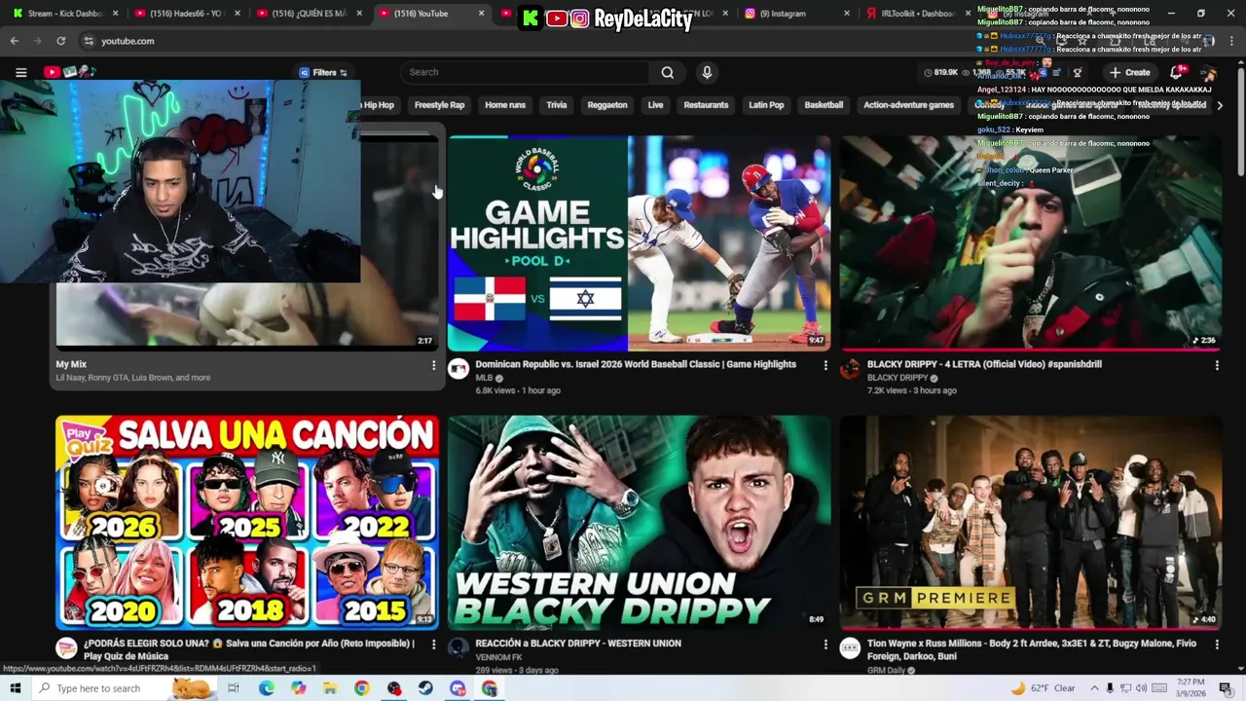
Task: View site information icon in address bar
Action: click(89, 41)
